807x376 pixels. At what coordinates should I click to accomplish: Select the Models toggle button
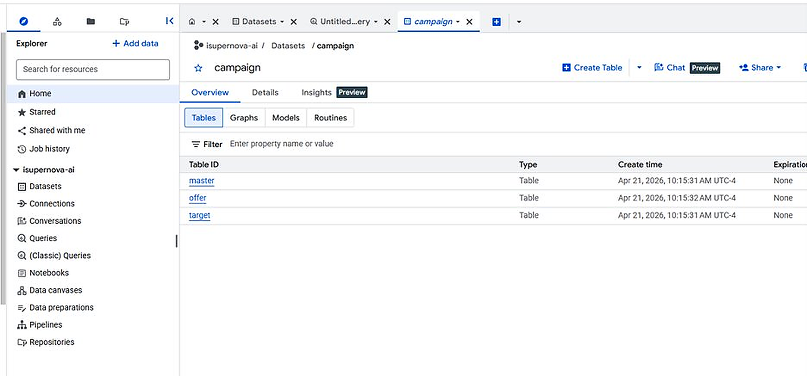[286, 118]
